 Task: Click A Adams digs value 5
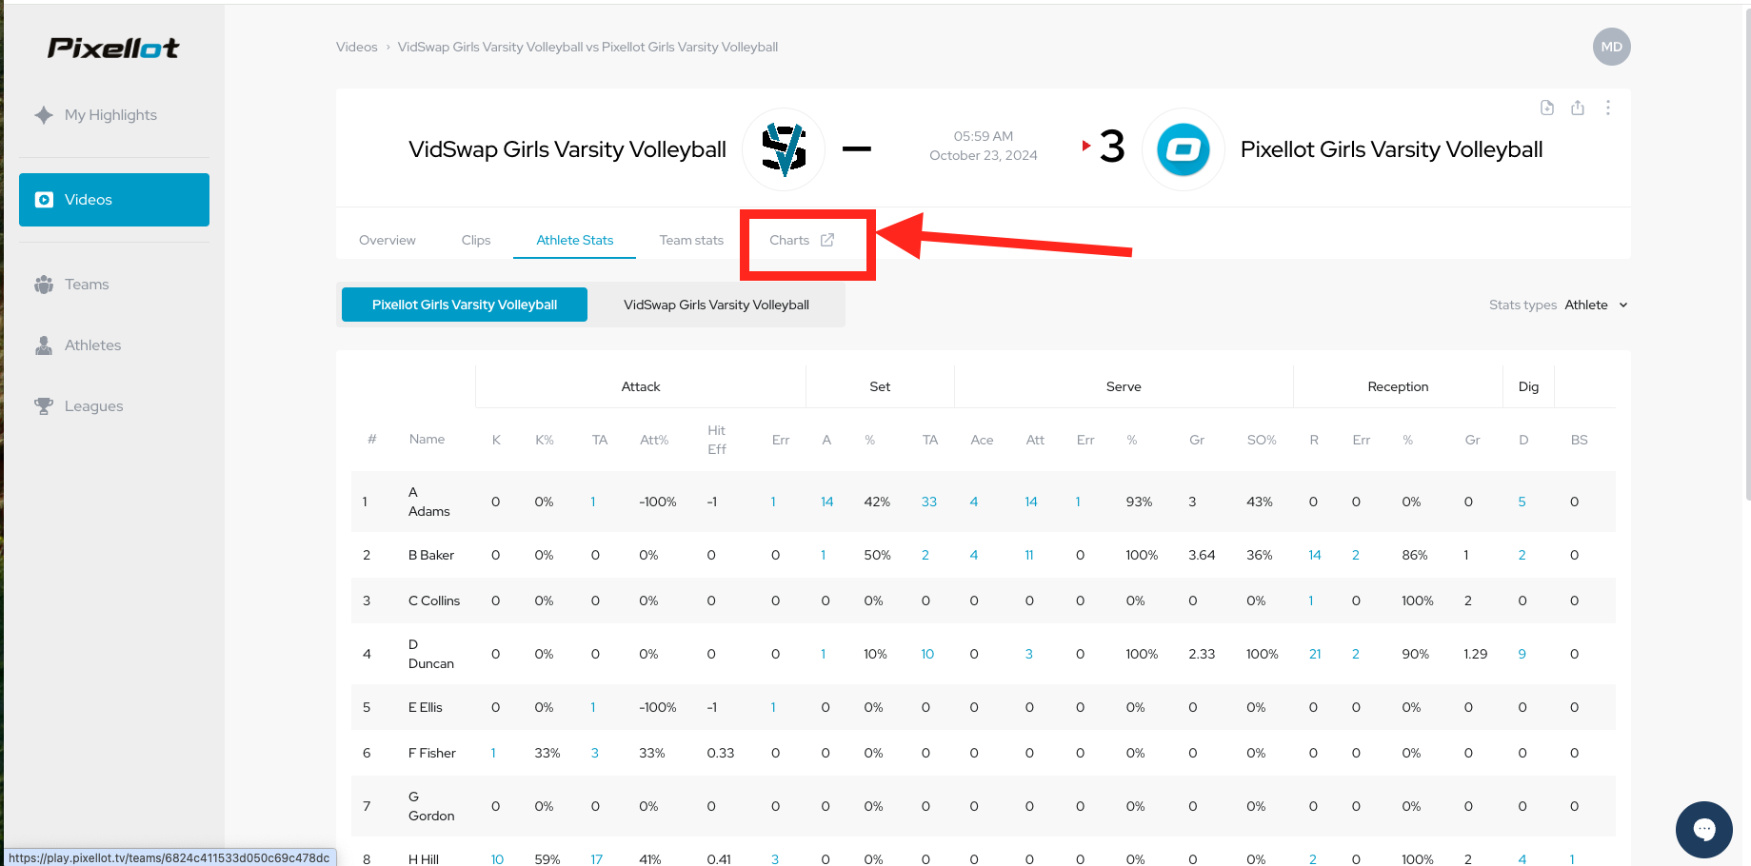[x=1522, y=502]
